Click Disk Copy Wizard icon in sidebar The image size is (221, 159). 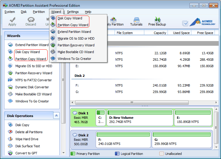[x=10, y=52]
